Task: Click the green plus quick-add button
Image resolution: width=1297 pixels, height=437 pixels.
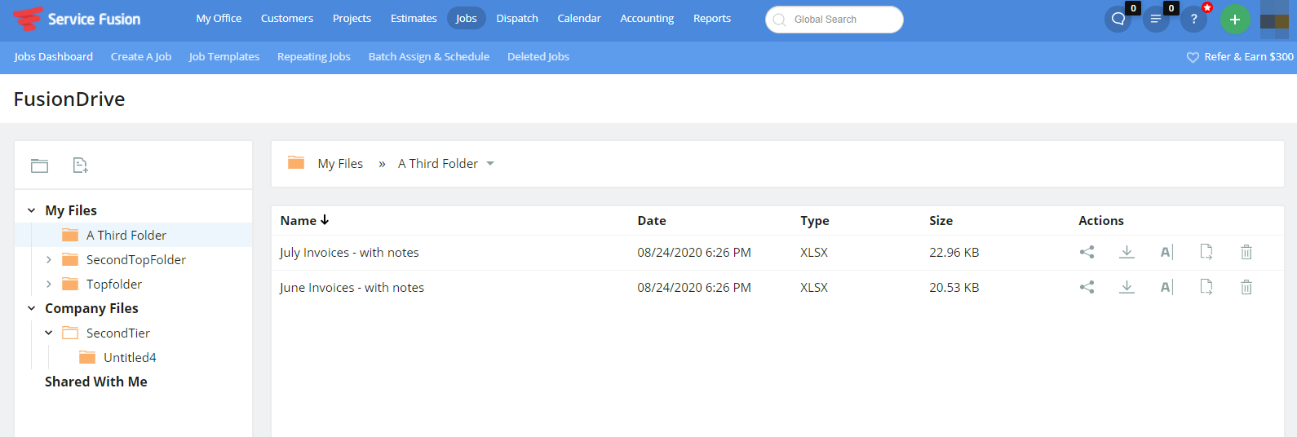Action: click(x=1235, y=19)
